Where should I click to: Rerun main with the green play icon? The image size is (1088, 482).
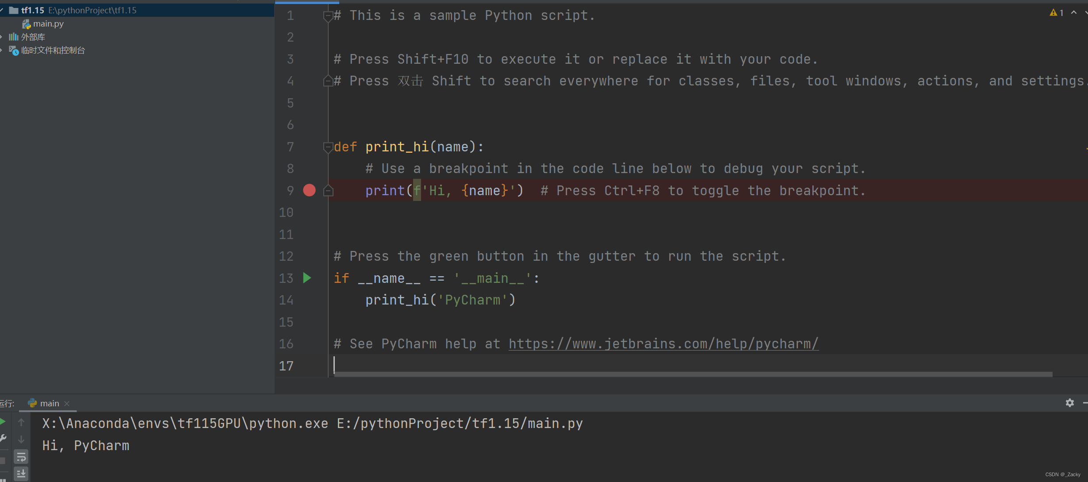[2, 422]
